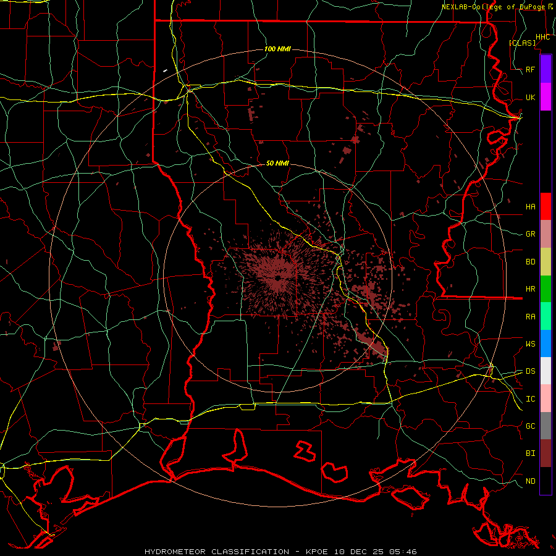This screenshot has height=556, width=556.
Task: Click the 'HYDROMETEOR CLASSIFICATION' title text
Action: (217, 552)
